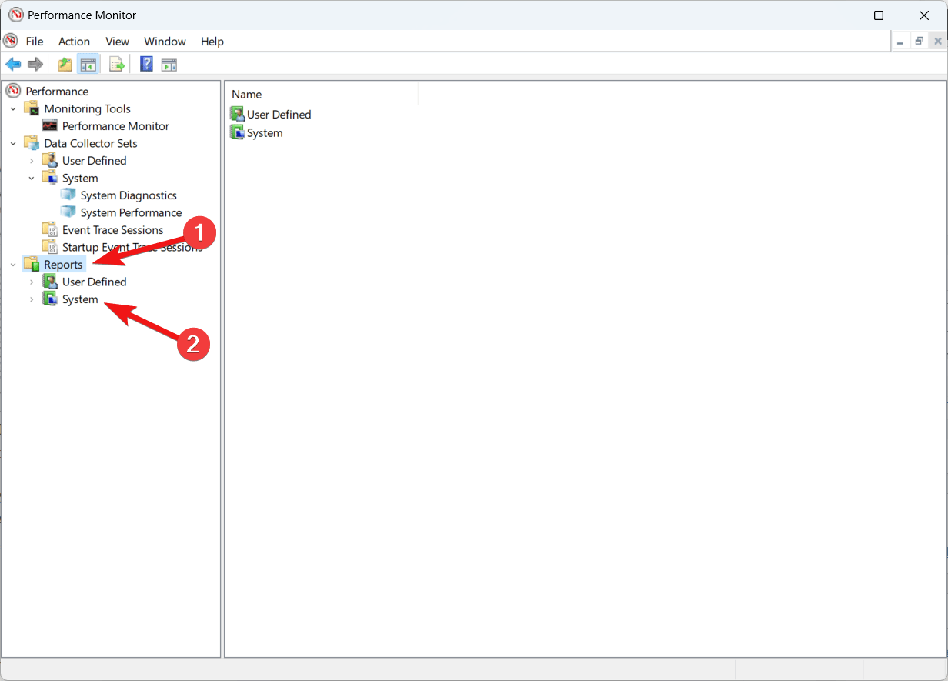Select System label in right pane

(265, 132)
